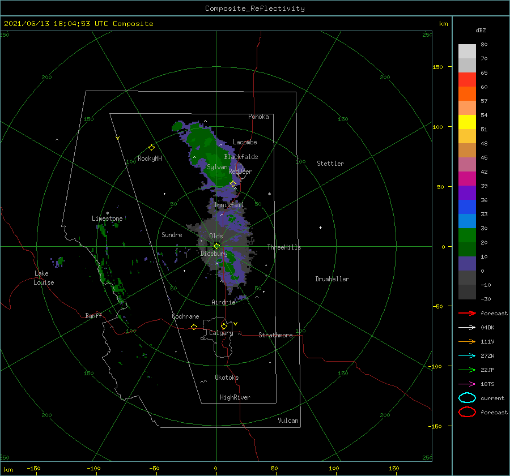Screen dimensions: 510x476
Task: Click the yellow diamond marker at radar center
Action: [x=216, y=246]
